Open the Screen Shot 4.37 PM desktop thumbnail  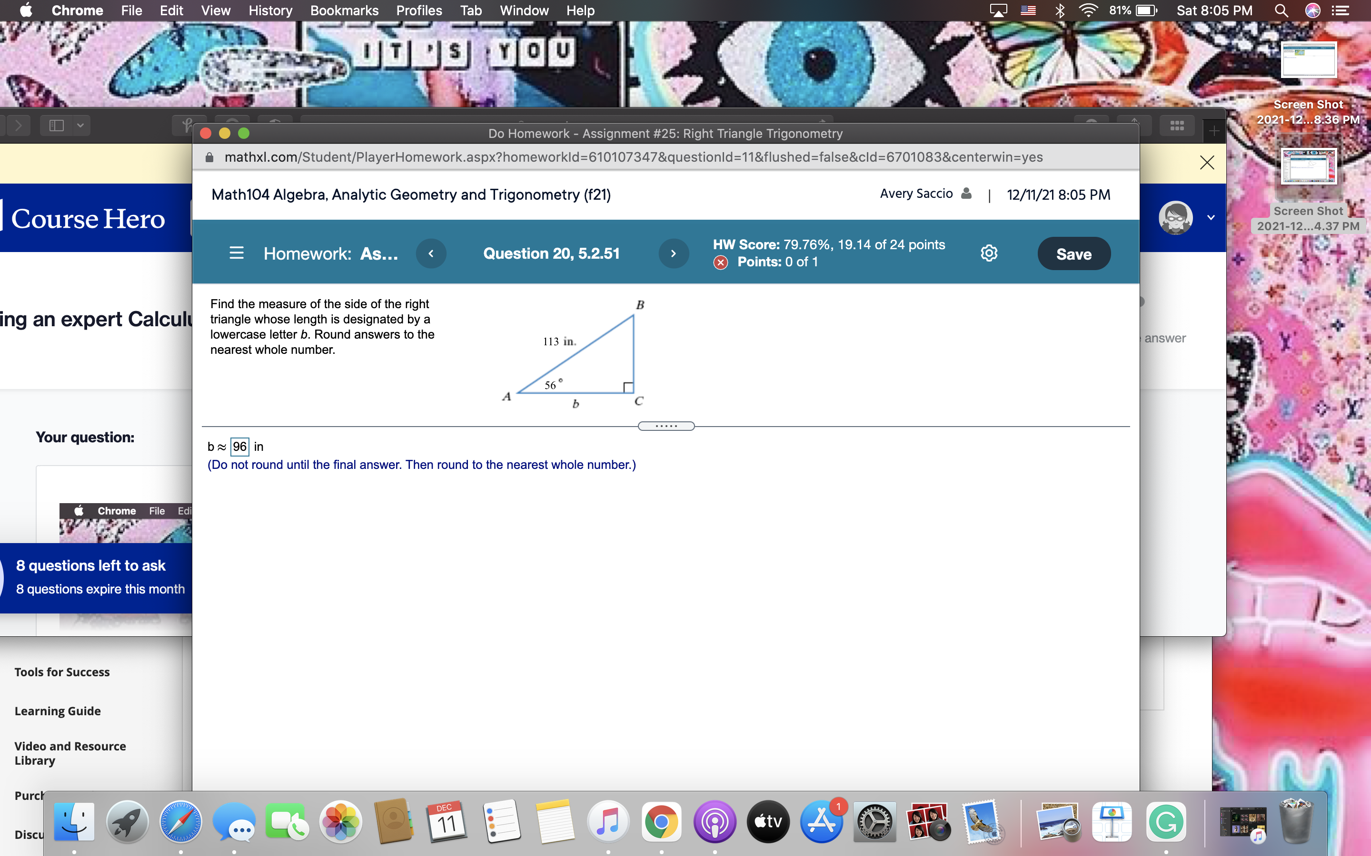tap(1309, 167)
